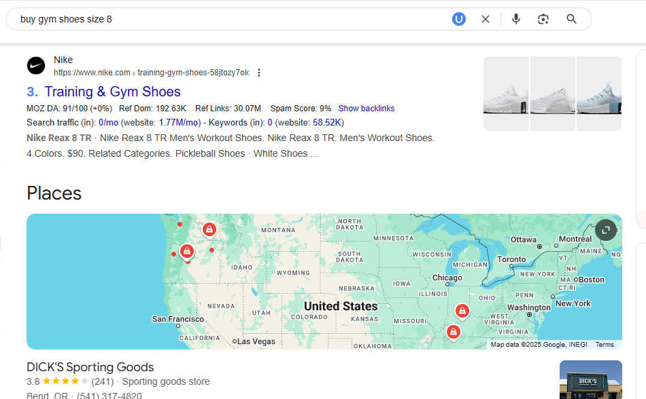Click the Spam Score: 9% text
This screenshot has height=399, width=646.
click(301, 109)
